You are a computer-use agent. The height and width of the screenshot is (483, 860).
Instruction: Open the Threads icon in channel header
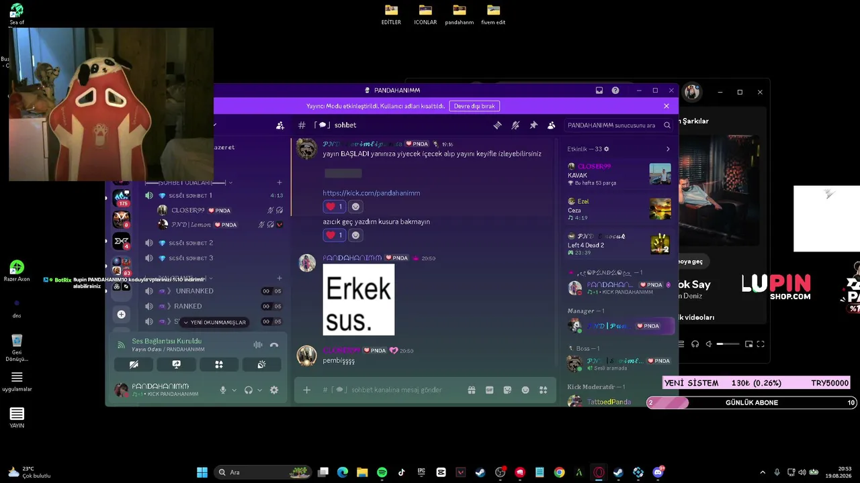point(498,125)
